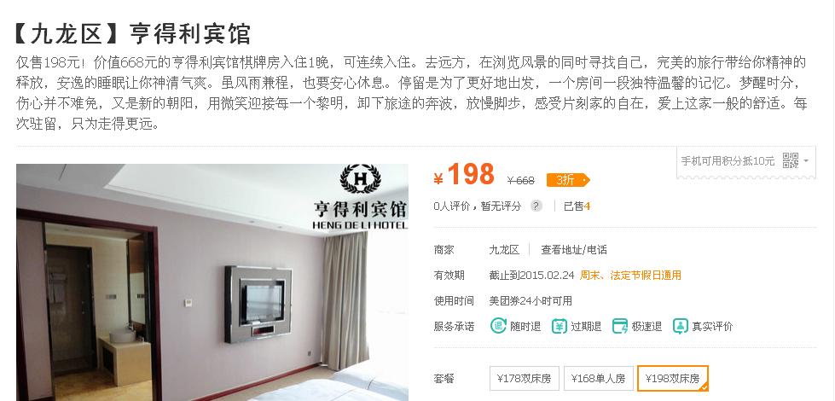Expand the QR code dropdown arrow
The height and width of the screenshot is (401, 835).
click(x=806, y=160)
